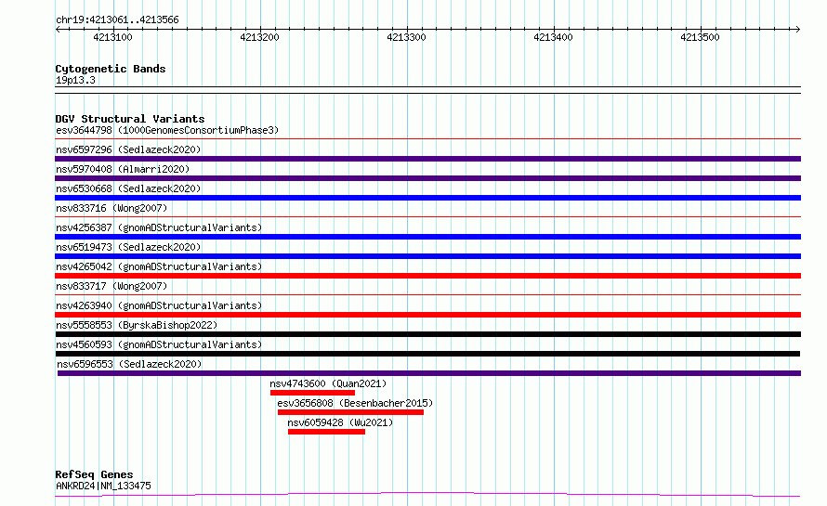
Task: Click the nsv6530668 Sedlazeck2020 blue bar
Action: pyautogui.click(x=427, y=198)
